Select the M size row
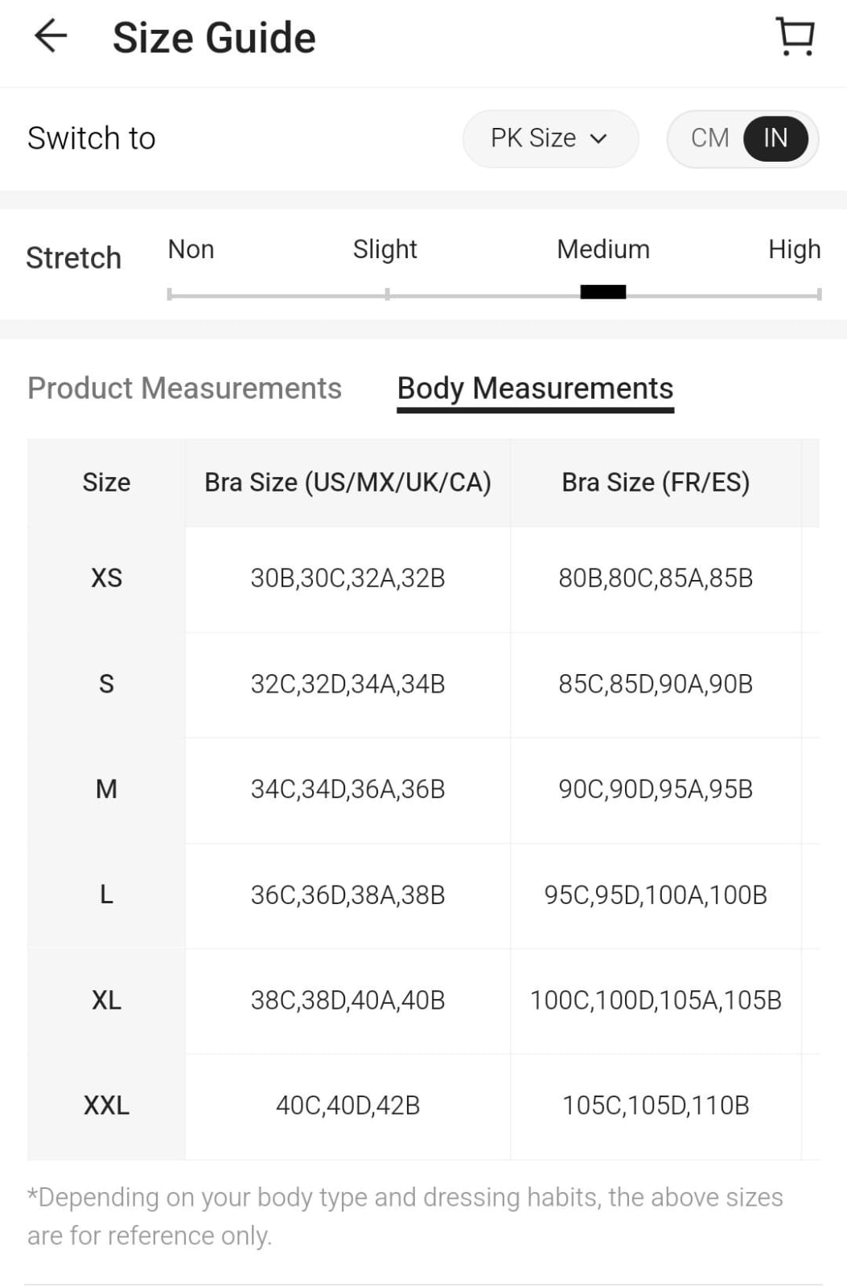847x1287 pixels. (x=106, y=790)
